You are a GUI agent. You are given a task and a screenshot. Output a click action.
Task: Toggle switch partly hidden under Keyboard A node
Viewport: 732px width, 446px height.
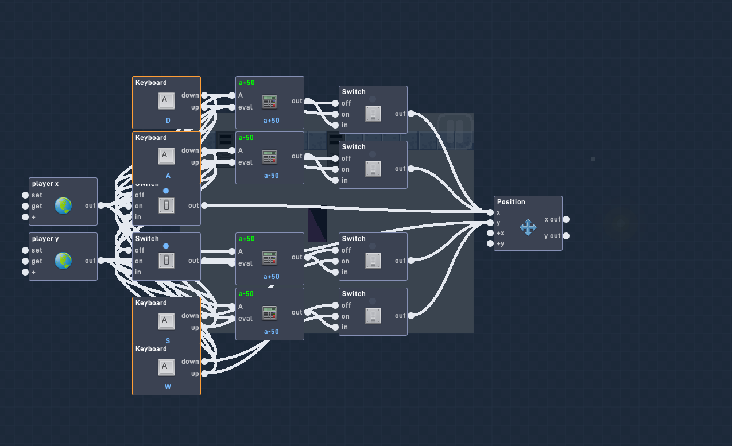click(166, 205)
